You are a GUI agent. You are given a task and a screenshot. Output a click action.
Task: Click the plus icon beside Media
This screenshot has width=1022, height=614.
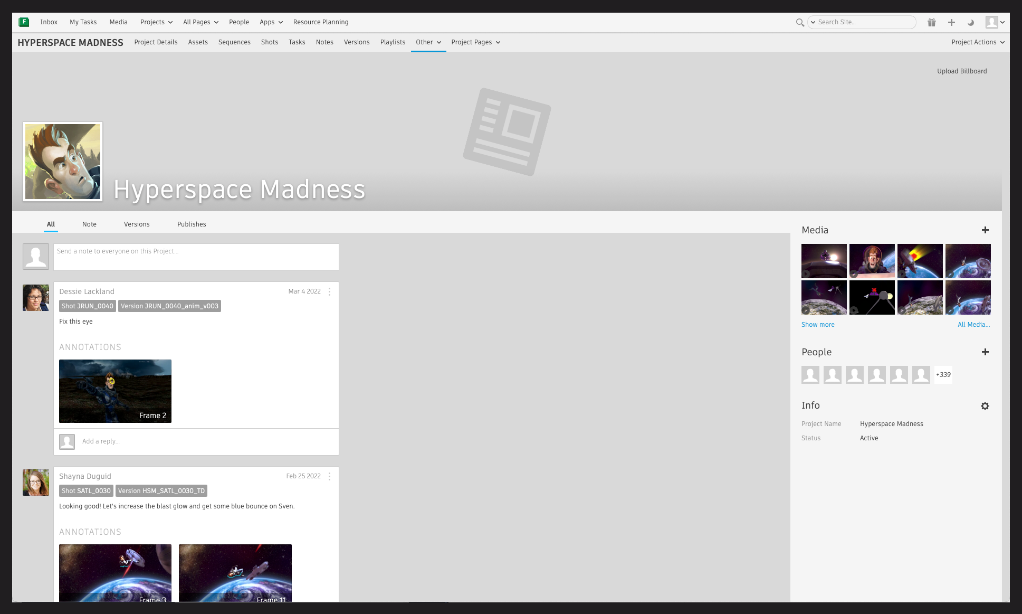[x=985, y=230]
